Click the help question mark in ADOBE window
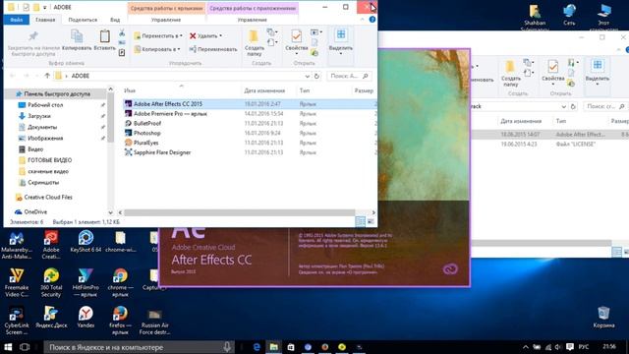629x354 pixels. [x=372, y=20]
